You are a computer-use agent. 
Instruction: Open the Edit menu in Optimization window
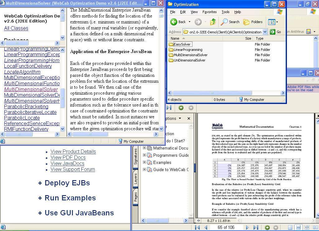coord(183,12)
